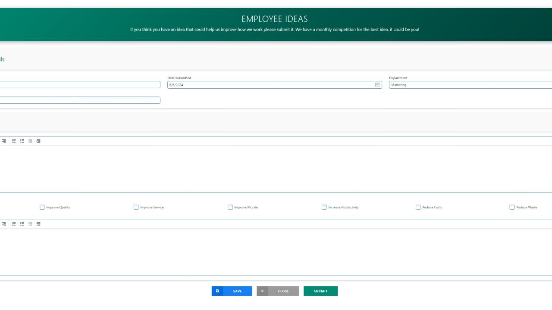The width and height of the screenshot is (552, 310).
Task: Click the CLOSE button with X icon
Action: 278,291
